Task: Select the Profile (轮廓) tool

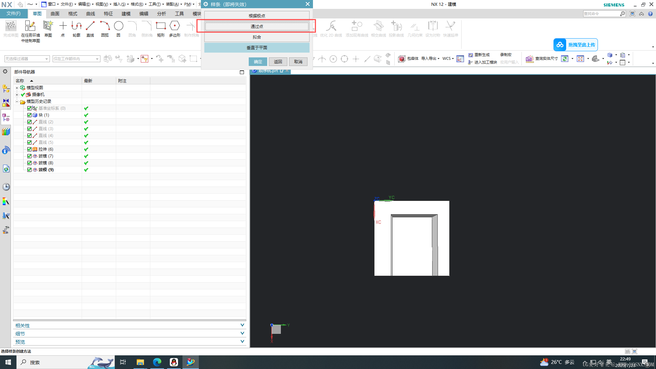Action: [77, 26]
